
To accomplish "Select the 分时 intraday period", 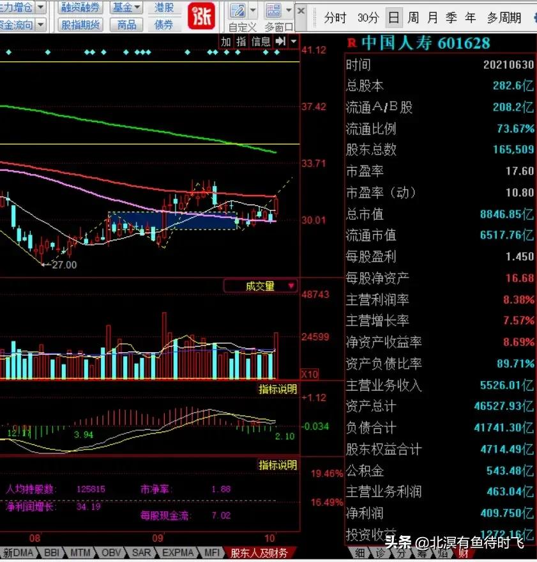I will (335, 17).
